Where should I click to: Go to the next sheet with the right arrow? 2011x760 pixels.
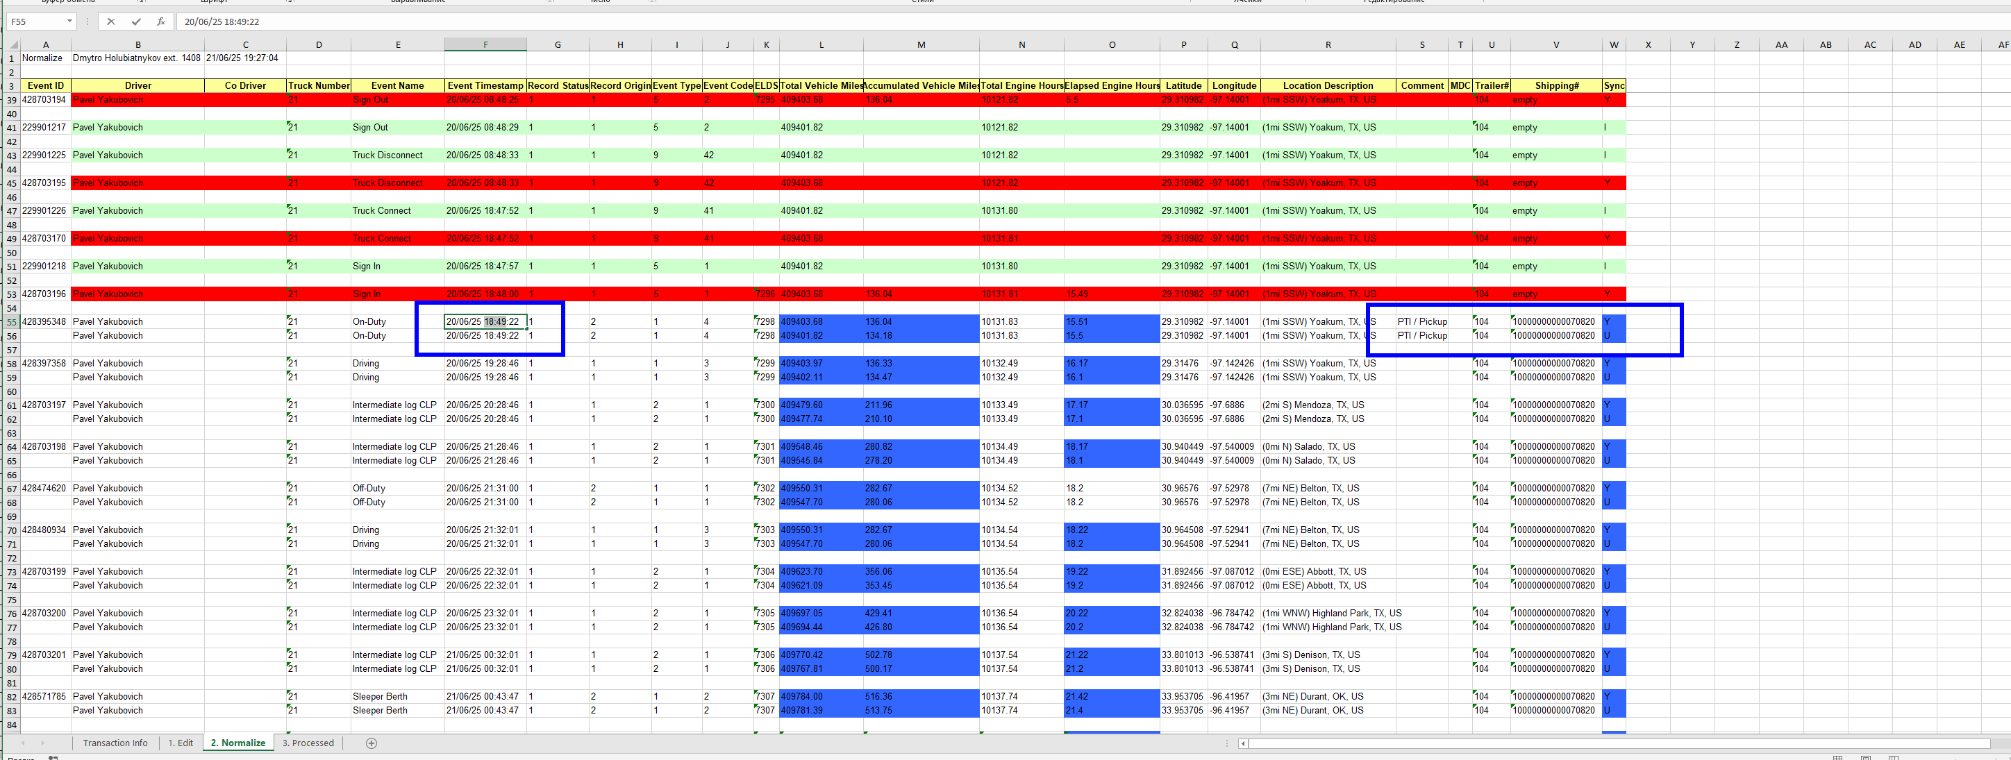coord(42,743)
